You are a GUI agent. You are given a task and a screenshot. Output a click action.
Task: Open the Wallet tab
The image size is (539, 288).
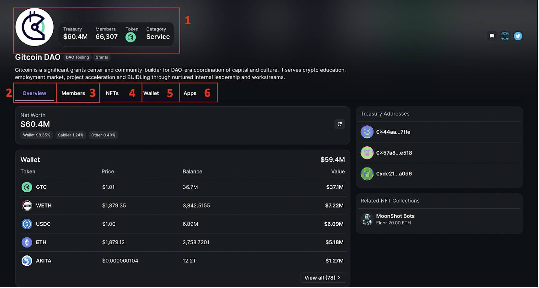pyautogui.click(x=151, y=93)
